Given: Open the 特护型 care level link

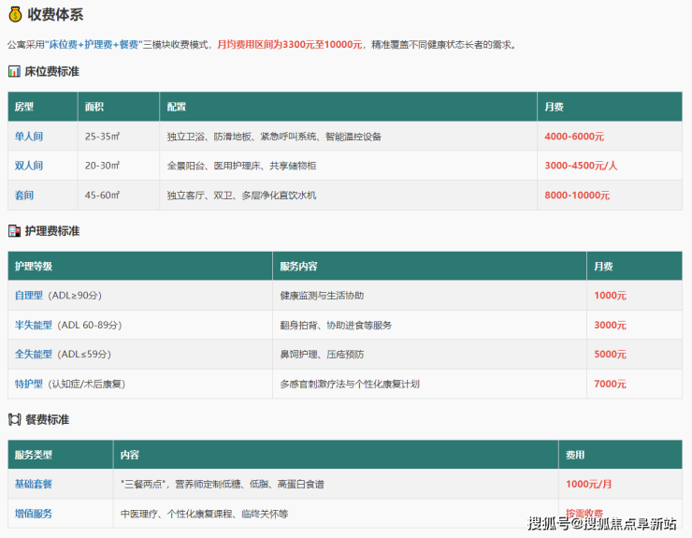Looking at the screenshot, I should pos(29,385).
